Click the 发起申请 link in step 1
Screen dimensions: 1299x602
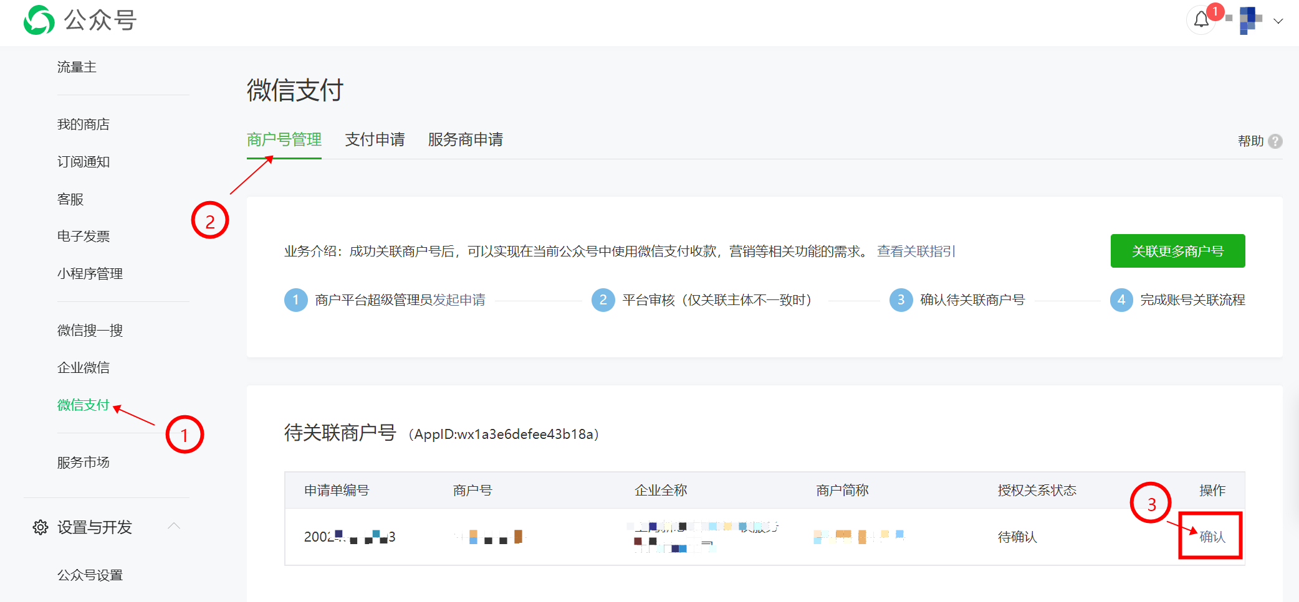(459, 300)
